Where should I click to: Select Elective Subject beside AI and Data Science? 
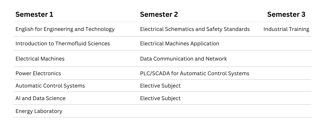160,98
